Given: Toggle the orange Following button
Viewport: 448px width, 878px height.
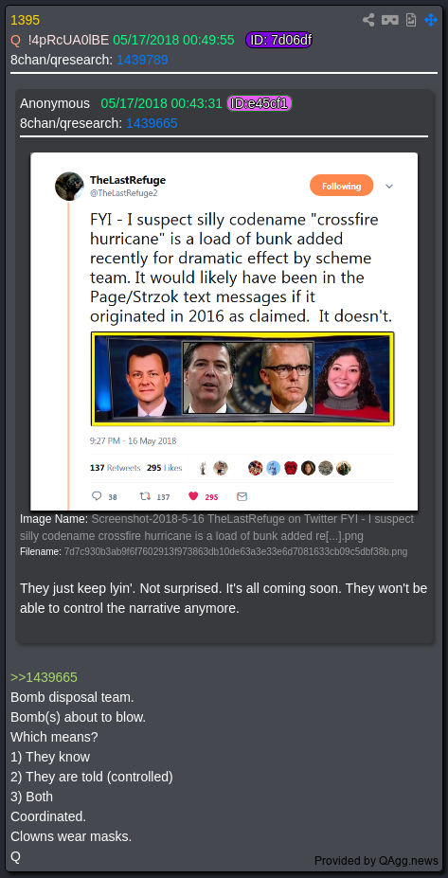Looking at the screenshot, I should point(342,186).
